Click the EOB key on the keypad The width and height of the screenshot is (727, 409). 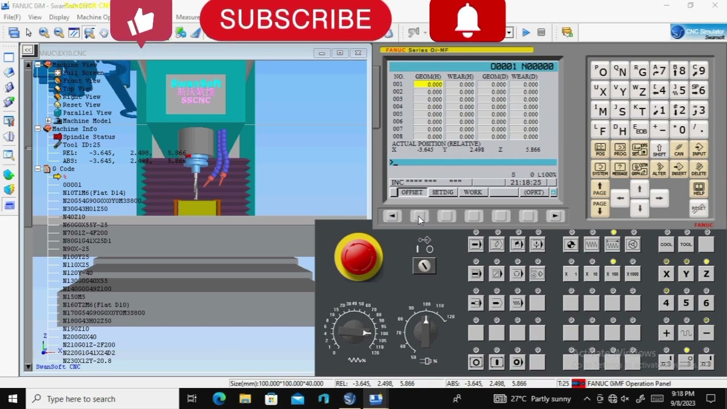(640, 130)
